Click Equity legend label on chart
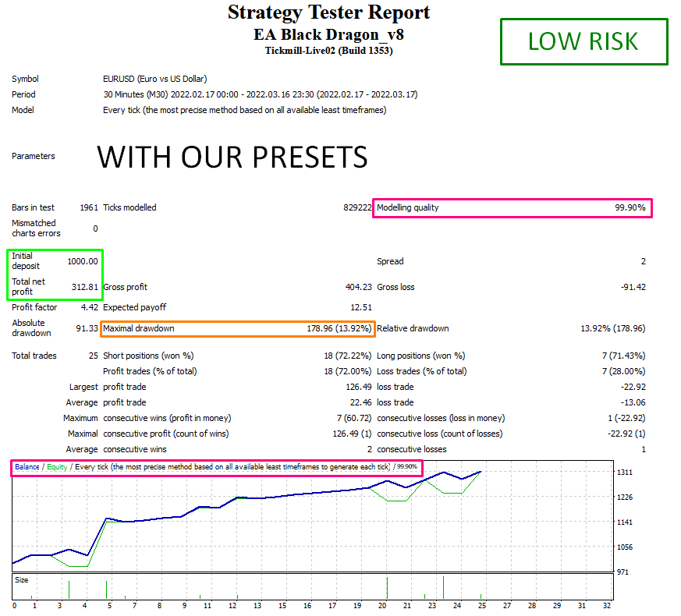681x616 pixels. (x=57, y=467)
